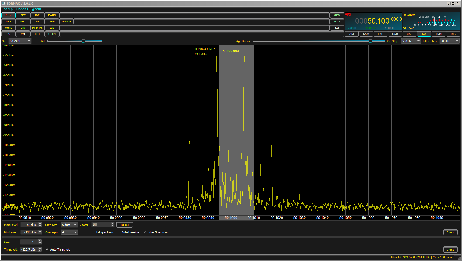Toggle the Filter Spectrum checkbox
The width and height of the screenshot is (462, 261).
click(145, 232)
